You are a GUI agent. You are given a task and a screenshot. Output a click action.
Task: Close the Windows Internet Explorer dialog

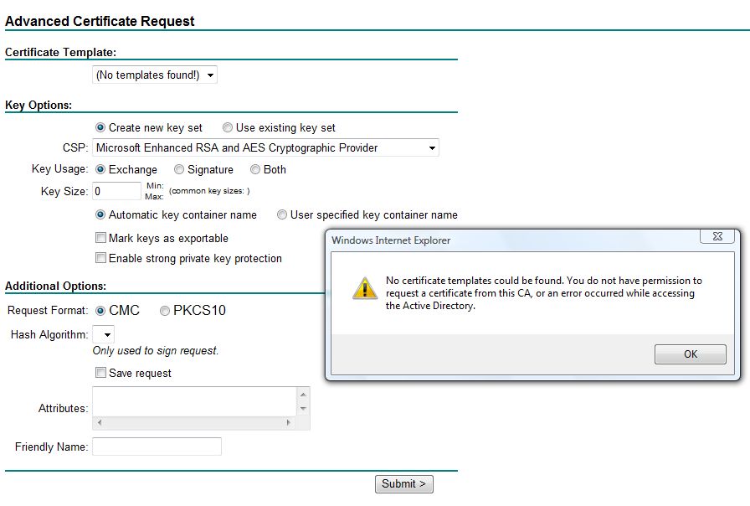click(x=717, y=236)
